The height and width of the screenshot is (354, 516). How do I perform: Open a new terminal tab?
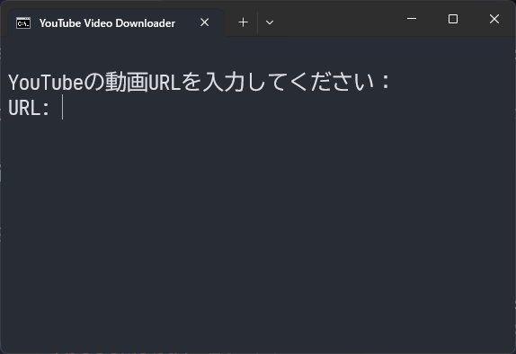pos(244,22)
